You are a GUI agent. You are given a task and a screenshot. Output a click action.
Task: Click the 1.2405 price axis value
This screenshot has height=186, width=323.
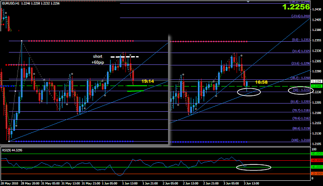(x=317, y=20)
